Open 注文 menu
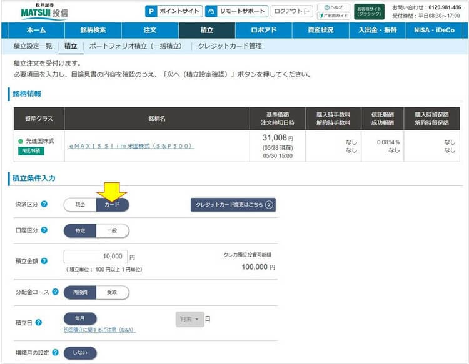 point(150,30)
